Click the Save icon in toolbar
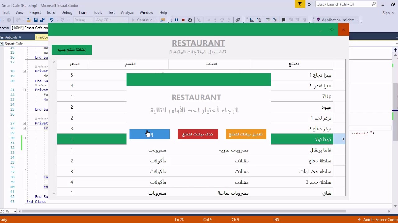 [x=35, y=20]
